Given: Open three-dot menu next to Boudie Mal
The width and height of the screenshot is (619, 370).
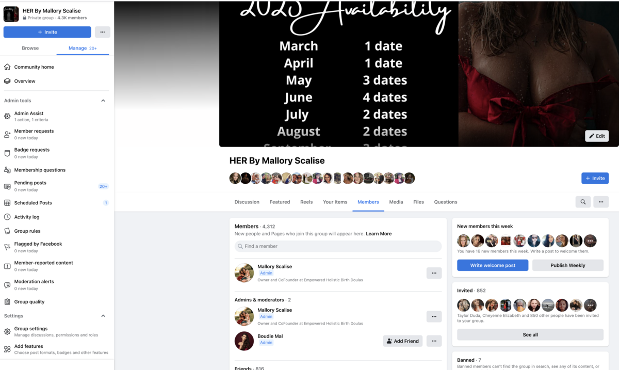Looking at the screenshot, I should click(x=434, y=341).
